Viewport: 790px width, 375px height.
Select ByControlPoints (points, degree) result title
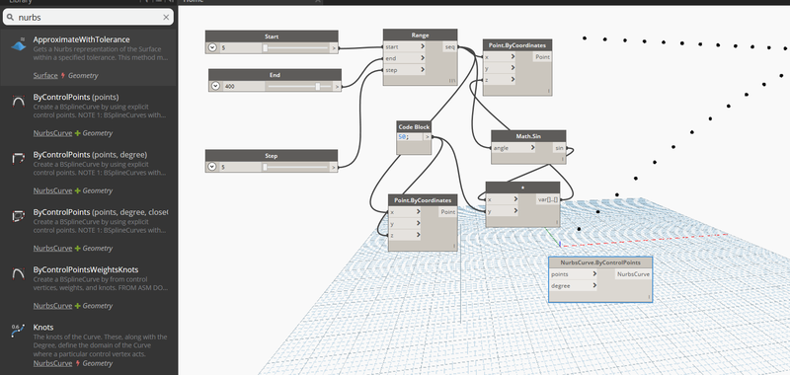90,154
